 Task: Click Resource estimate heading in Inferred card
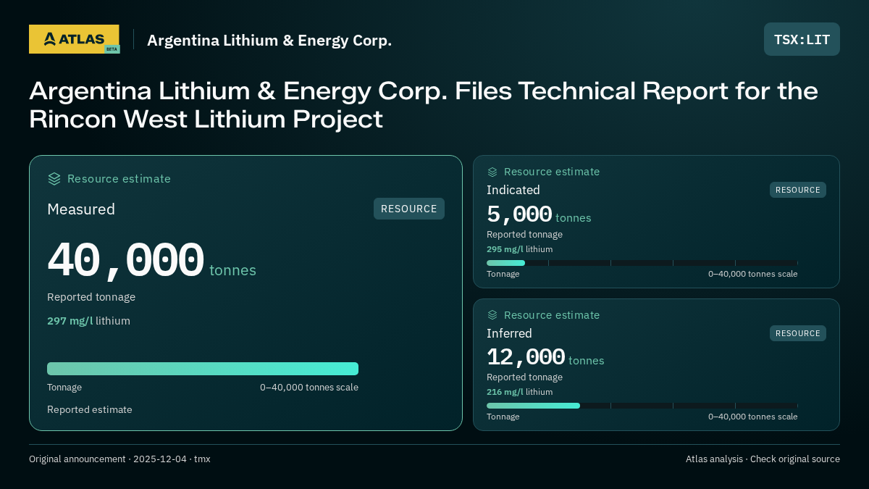[x=552, y=315]
